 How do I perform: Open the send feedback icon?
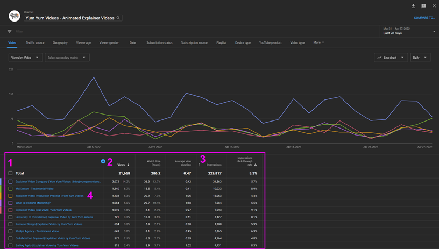coord(423,6)
